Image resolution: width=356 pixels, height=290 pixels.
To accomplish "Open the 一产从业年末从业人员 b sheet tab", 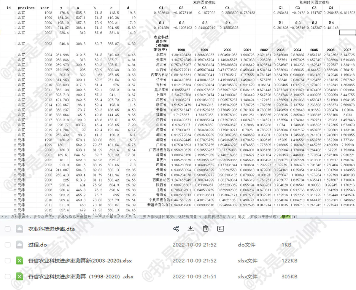I will click(115, 217).
